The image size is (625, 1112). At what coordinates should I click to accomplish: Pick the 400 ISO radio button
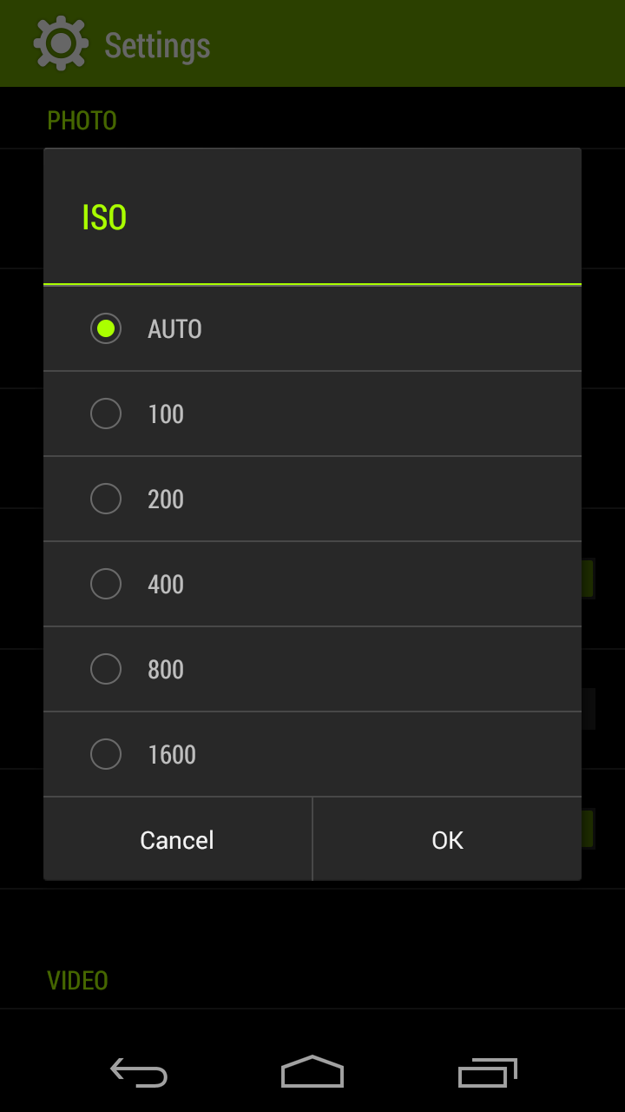coord(106,584)
